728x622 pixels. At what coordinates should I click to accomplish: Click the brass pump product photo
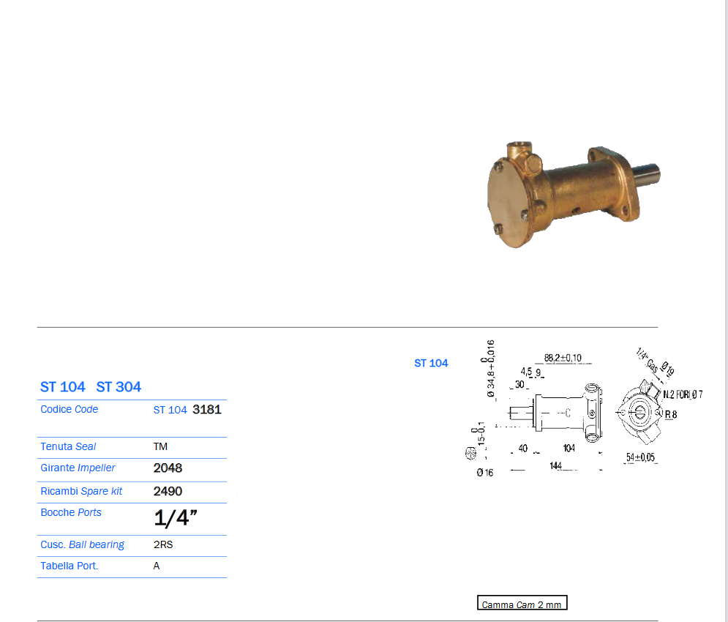(x=573, y=194)
